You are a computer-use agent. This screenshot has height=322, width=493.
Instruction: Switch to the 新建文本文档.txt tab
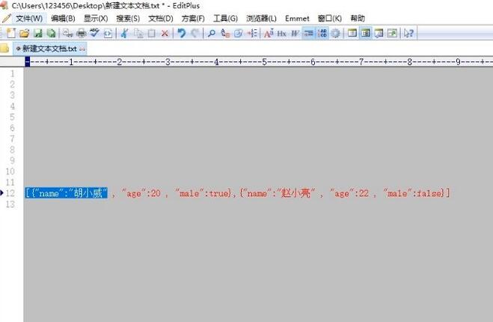coord(49,49)
